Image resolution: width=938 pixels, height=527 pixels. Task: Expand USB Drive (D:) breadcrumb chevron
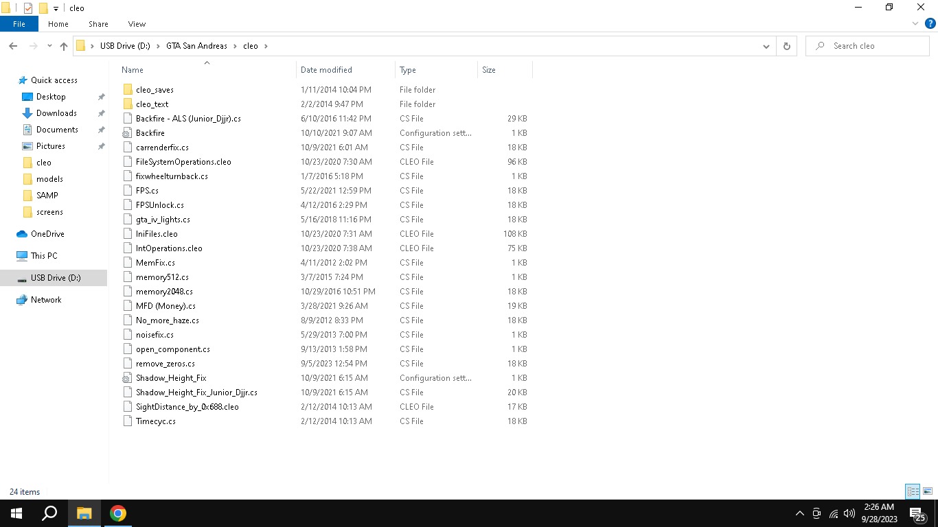click(x=157, y=46)
